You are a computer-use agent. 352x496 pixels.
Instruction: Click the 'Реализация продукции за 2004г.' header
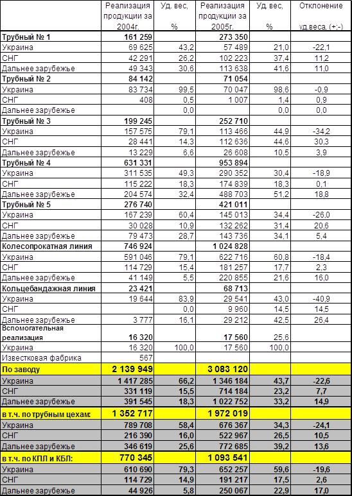pos(128,16)
